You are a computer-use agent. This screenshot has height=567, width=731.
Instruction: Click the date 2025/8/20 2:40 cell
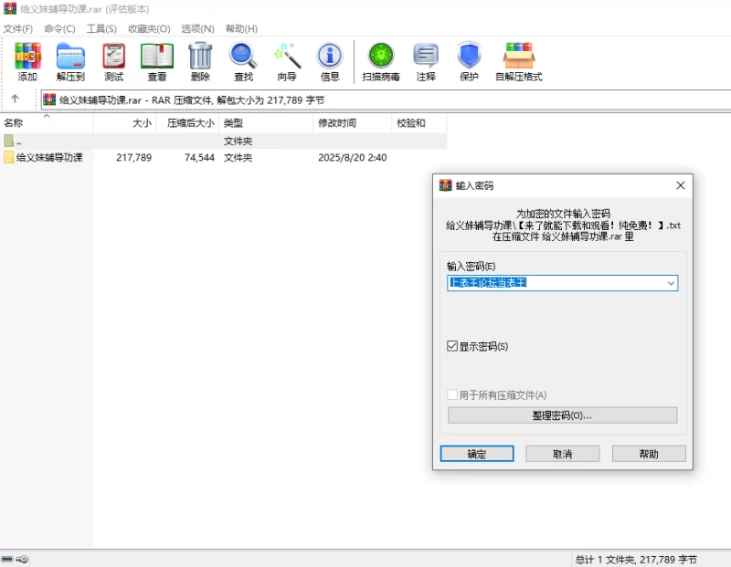353,157
